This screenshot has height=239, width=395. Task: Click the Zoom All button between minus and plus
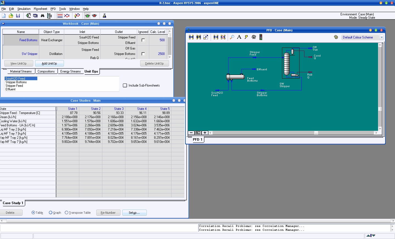point(198,133)
